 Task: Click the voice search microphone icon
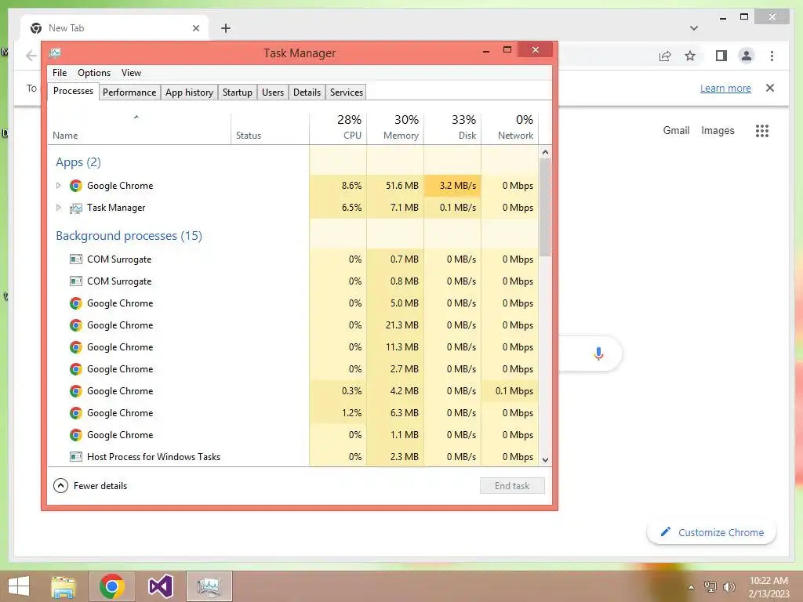[x=598, y=354]
